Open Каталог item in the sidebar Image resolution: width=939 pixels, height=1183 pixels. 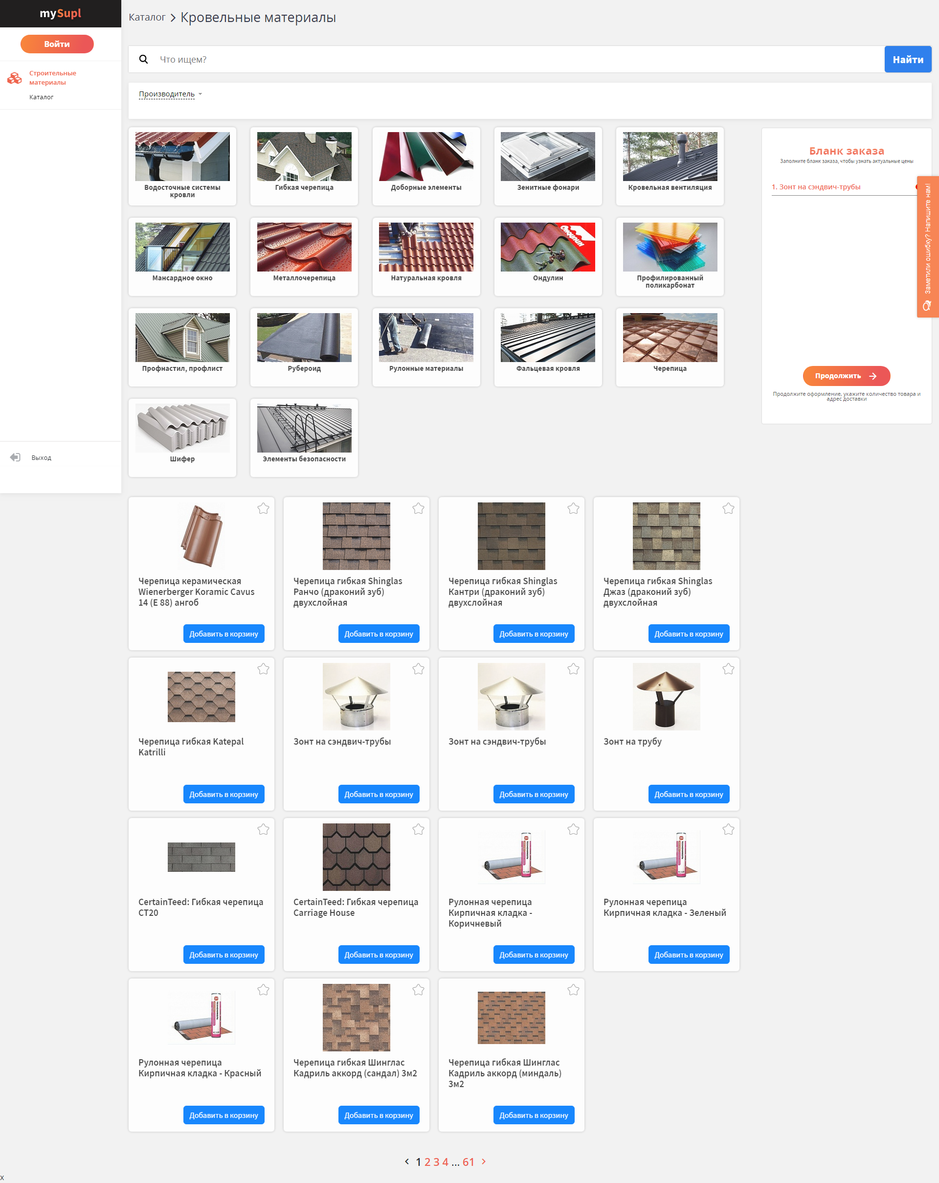[41, 97]
